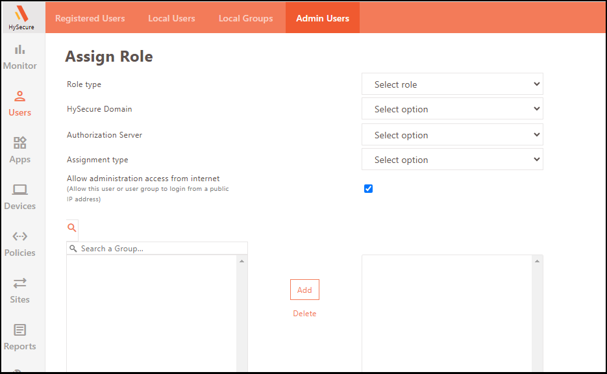Click the Search a Group input field

pos(161,249)
